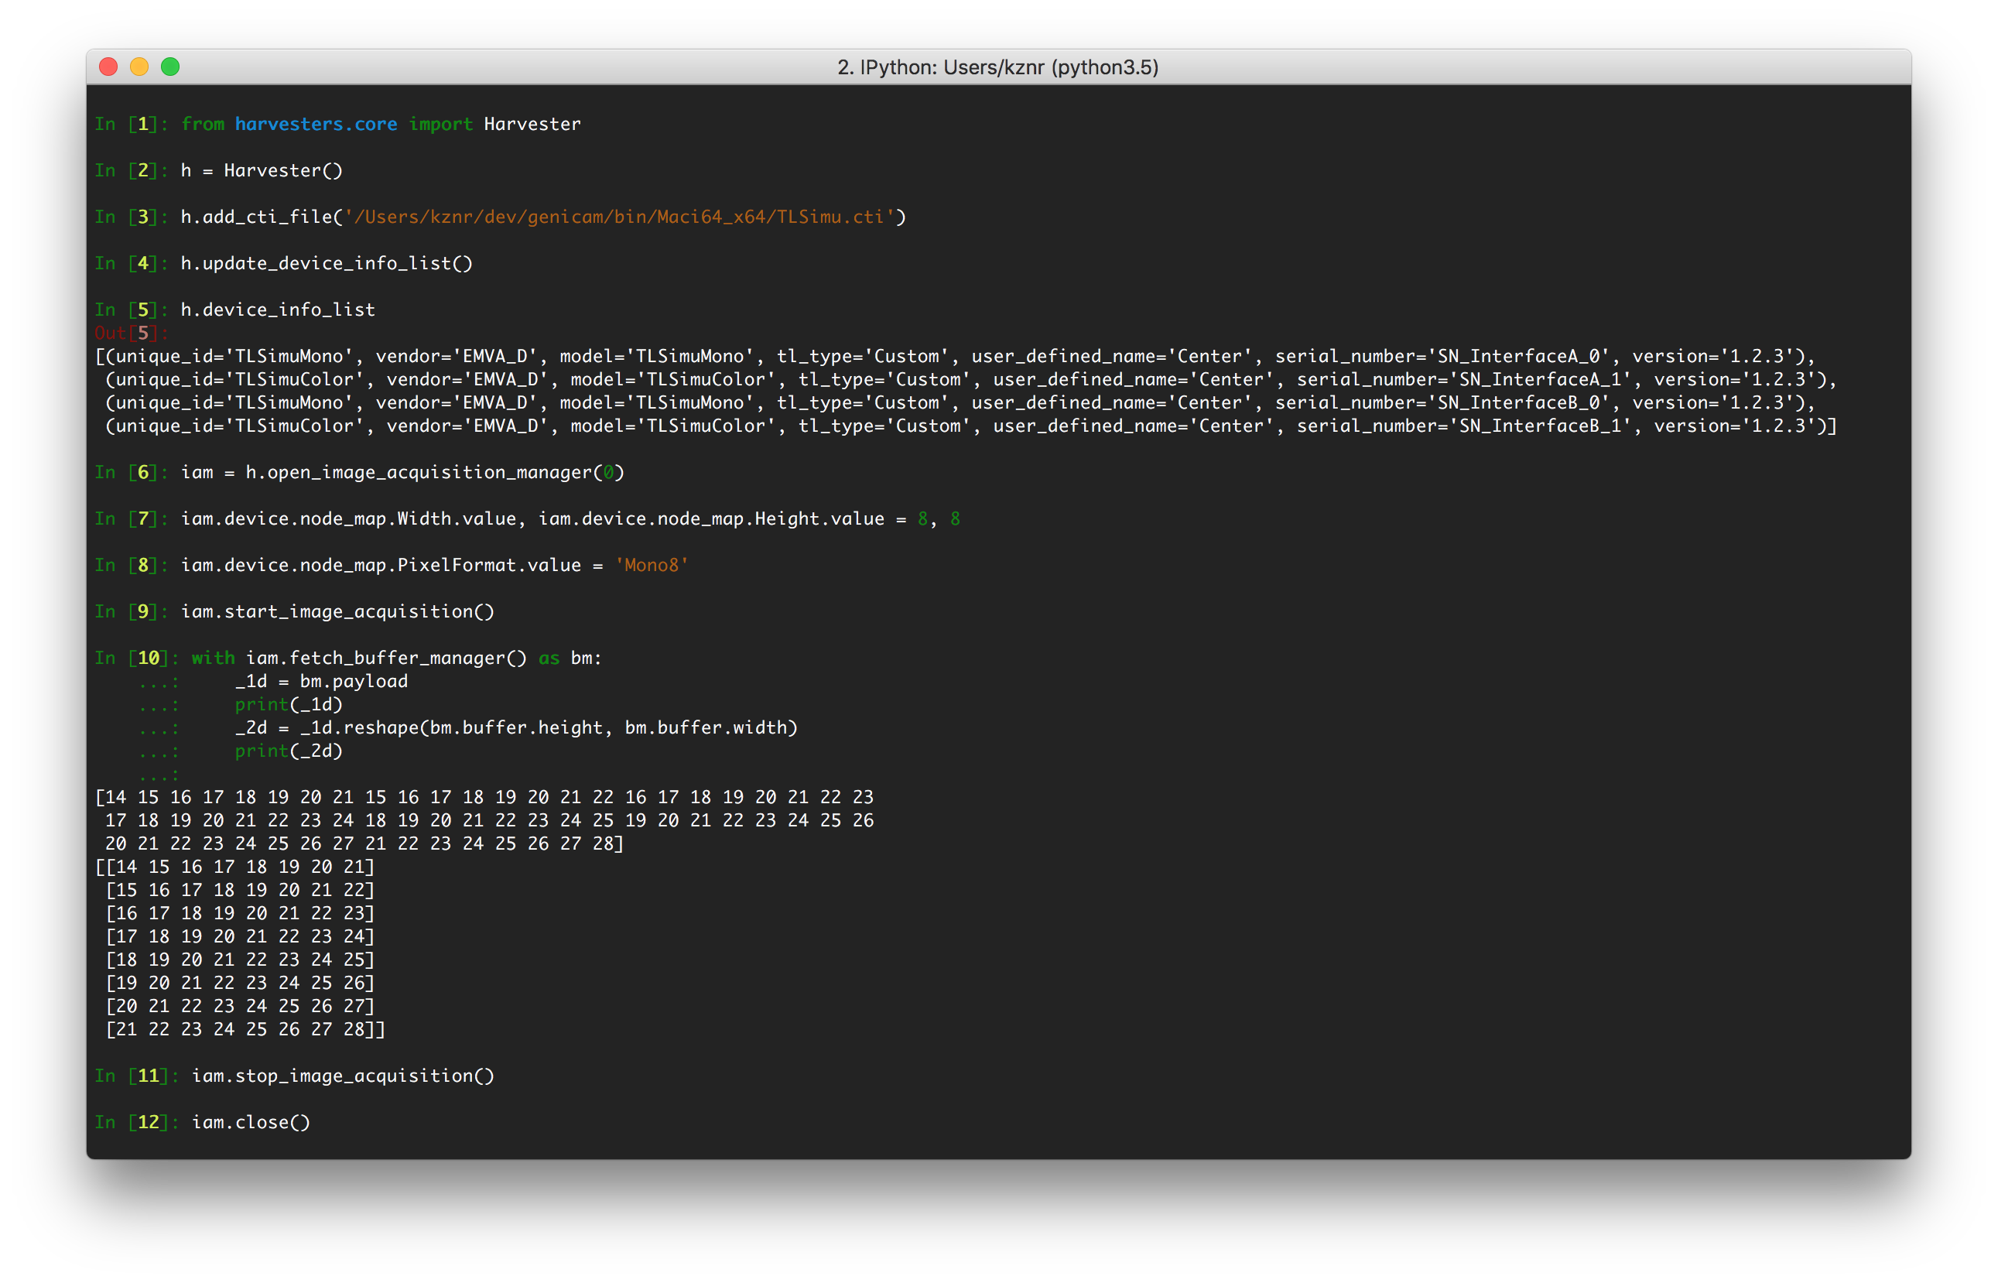Viewport: 1998px width, 1283px height.
Task: Click serial number 'SN_InterfaceA_0' in output
Action: (1524, 357)
